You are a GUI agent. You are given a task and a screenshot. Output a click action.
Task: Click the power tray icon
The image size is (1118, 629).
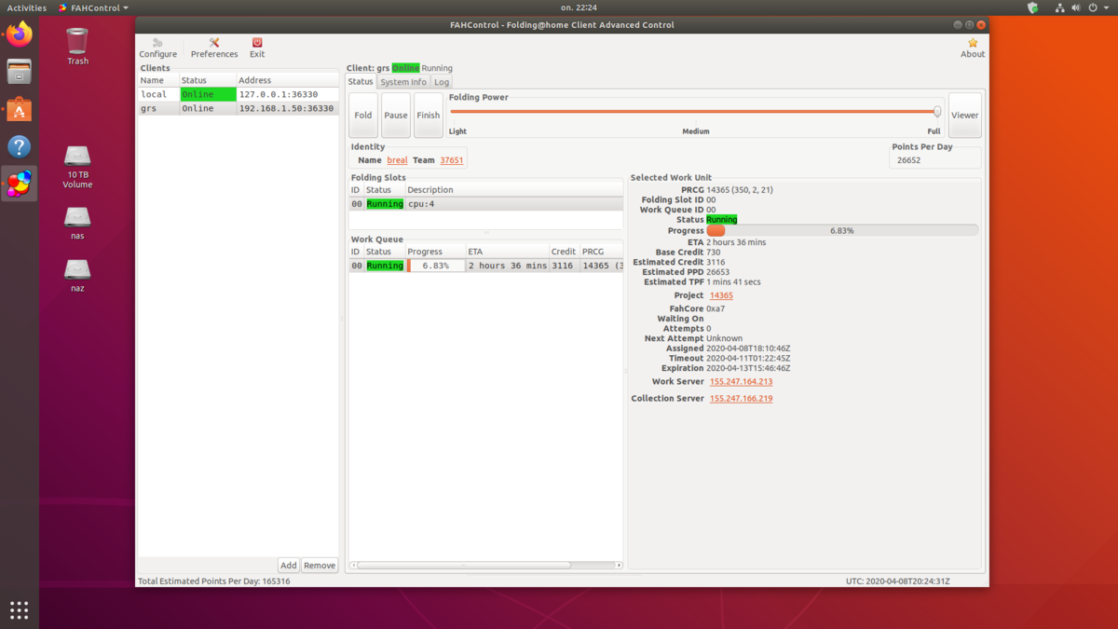[1093, 7]
